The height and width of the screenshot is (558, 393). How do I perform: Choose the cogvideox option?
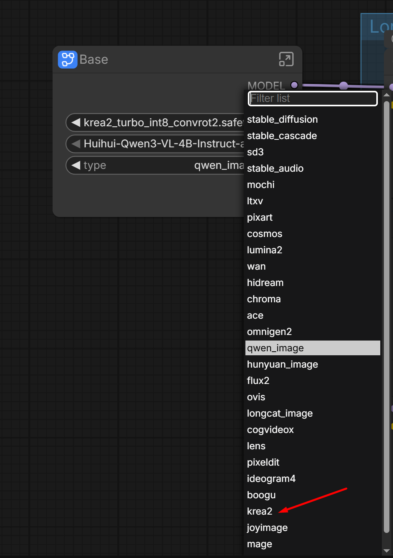point(313,430)
